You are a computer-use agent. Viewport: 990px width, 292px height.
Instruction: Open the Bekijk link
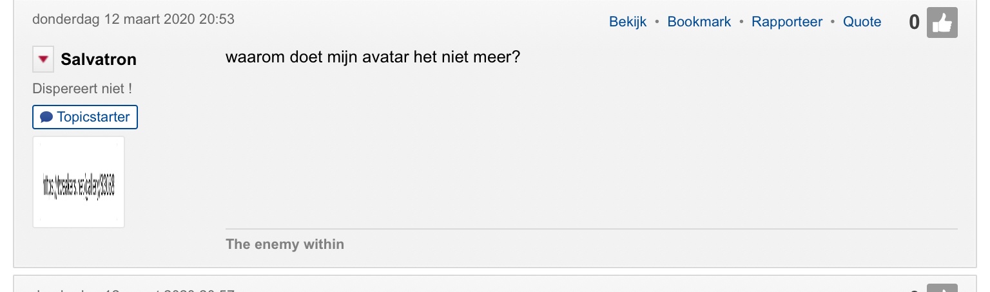[x=627, y=22]
